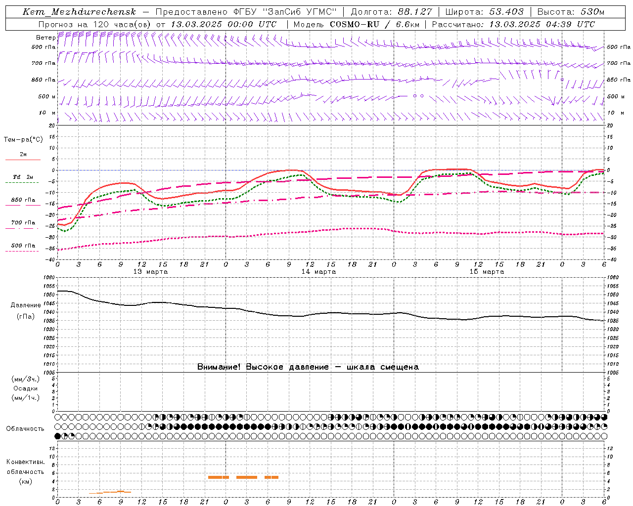633x506 pixels.
Task: Click the Осадки precipitation label
Action: [26, 388]
